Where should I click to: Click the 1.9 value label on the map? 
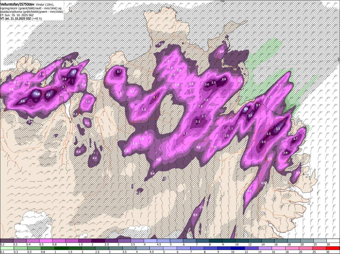[x=42, y=75]
